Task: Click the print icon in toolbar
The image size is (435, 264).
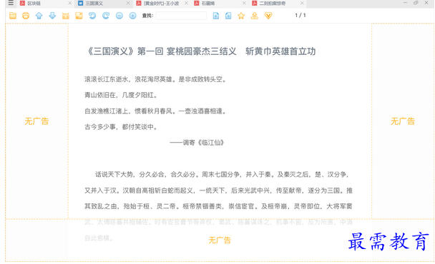Action: pos(26,16)
